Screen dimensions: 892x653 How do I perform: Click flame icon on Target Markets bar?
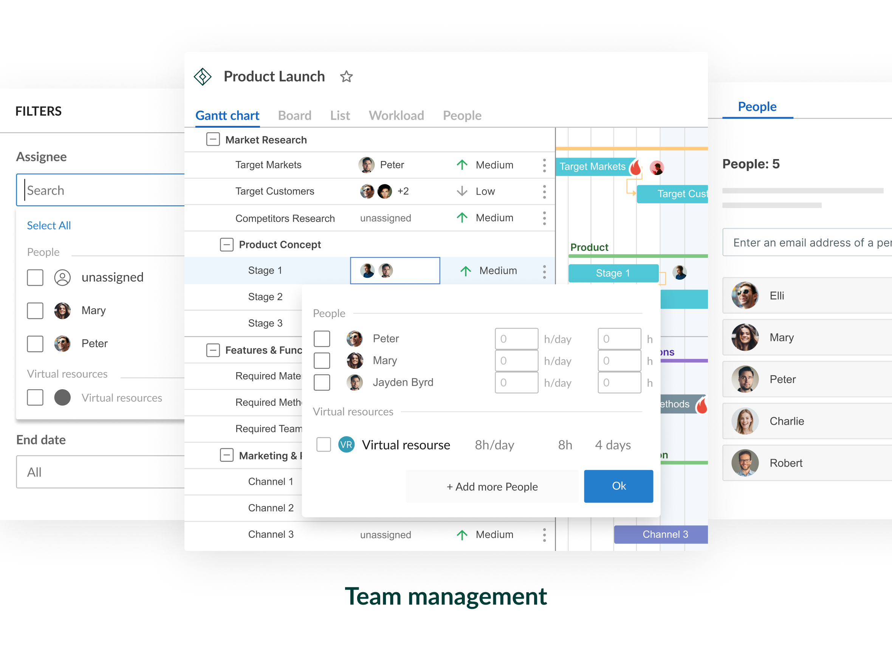(635, 168)
